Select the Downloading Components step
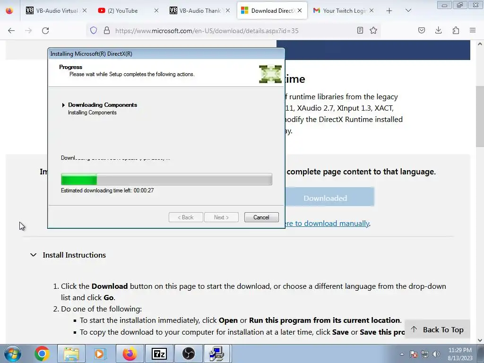Screen dimensions: 484x363 pyautogui.click(x=103, y=105)
